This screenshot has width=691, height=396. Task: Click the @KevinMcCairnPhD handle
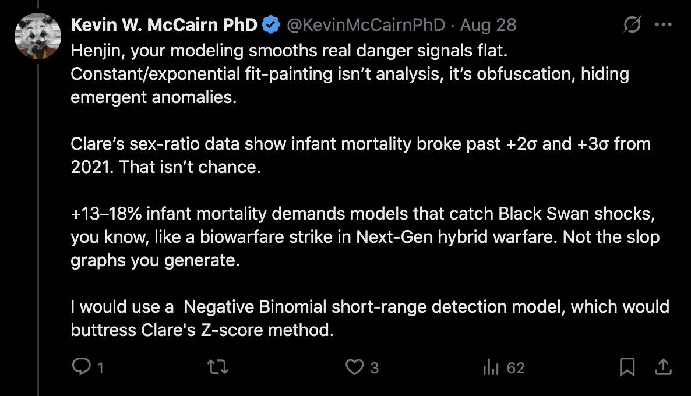(364, 25)
